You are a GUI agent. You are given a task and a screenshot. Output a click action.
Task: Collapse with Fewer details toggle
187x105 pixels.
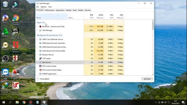[x=43, y=79]
